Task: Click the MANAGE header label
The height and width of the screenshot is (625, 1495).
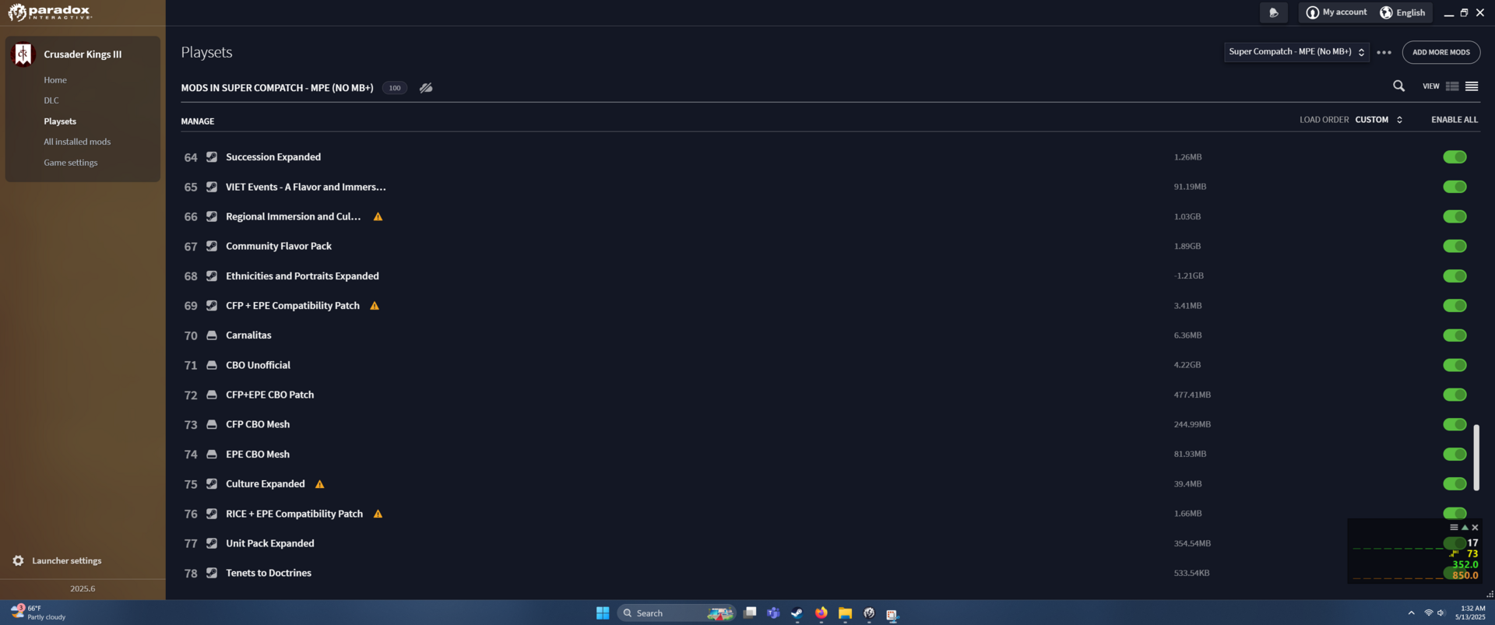Action: (198, 121)
